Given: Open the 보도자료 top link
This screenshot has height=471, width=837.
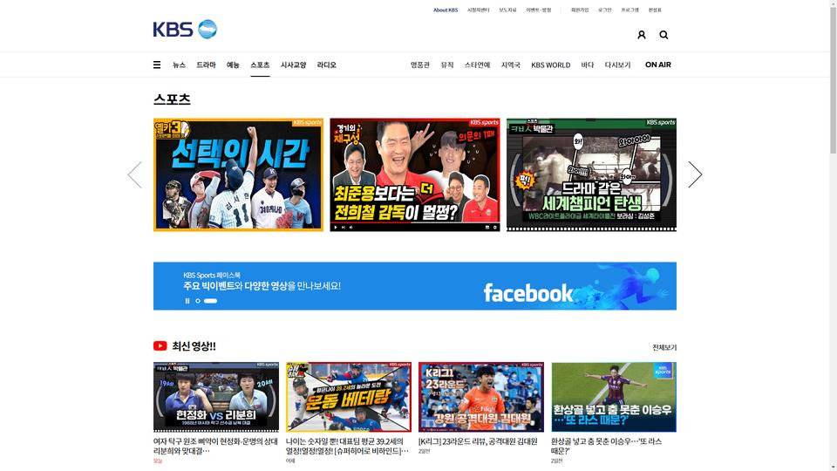Looking at the screenshot, I should pos(507,10).
